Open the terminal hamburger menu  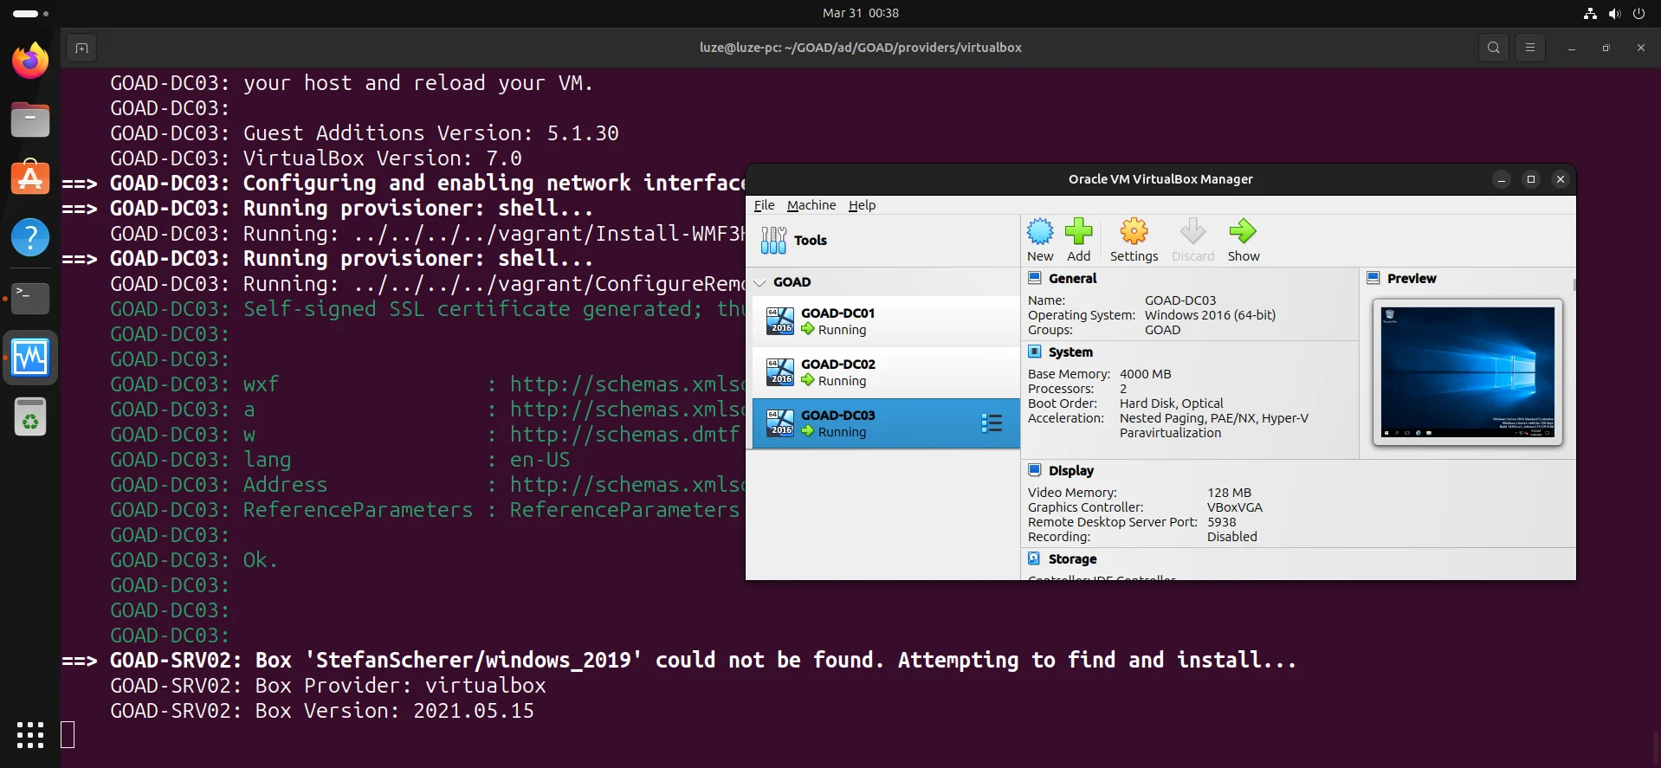tap(1529, 48)
